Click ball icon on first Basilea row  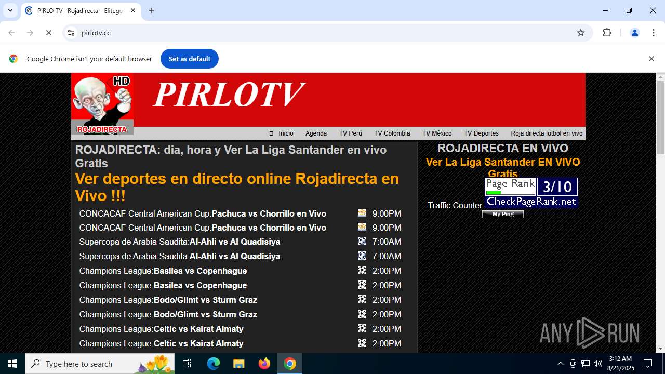362,270
